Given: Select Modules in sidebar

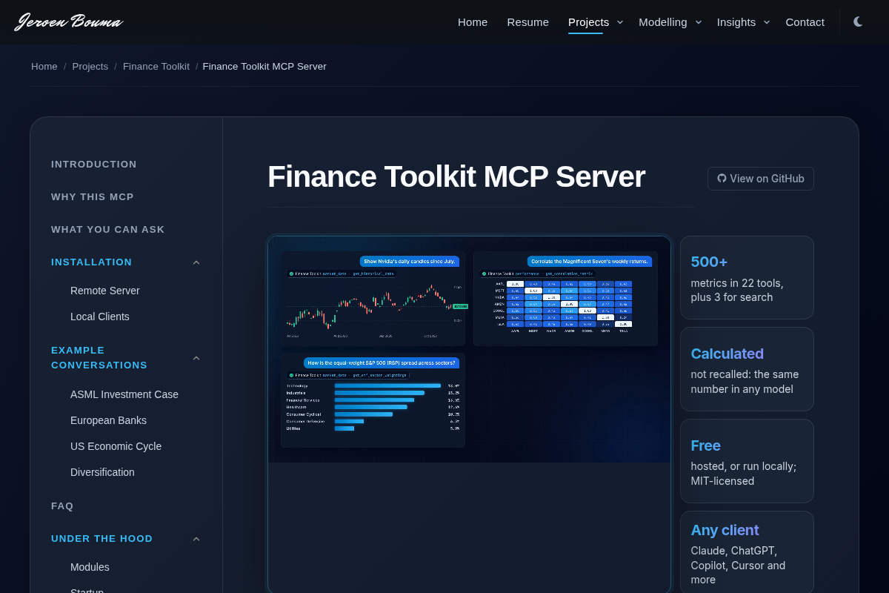Looking at the screenshot, I should (90, 567).
